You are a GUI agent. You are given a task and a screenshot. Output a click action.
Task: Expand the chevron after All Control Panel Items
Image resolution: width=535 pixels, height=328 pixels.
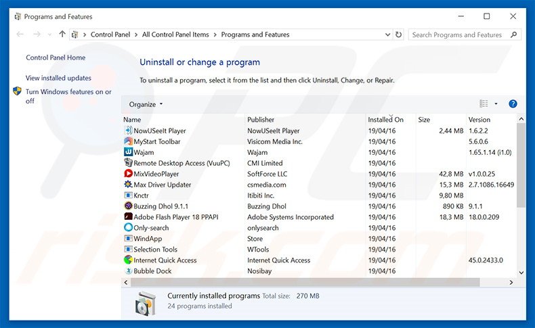point(215,34)
